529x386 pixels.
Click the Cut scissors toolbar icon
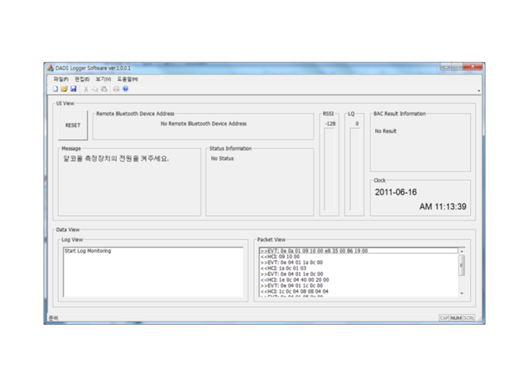[x=86, y=89]
